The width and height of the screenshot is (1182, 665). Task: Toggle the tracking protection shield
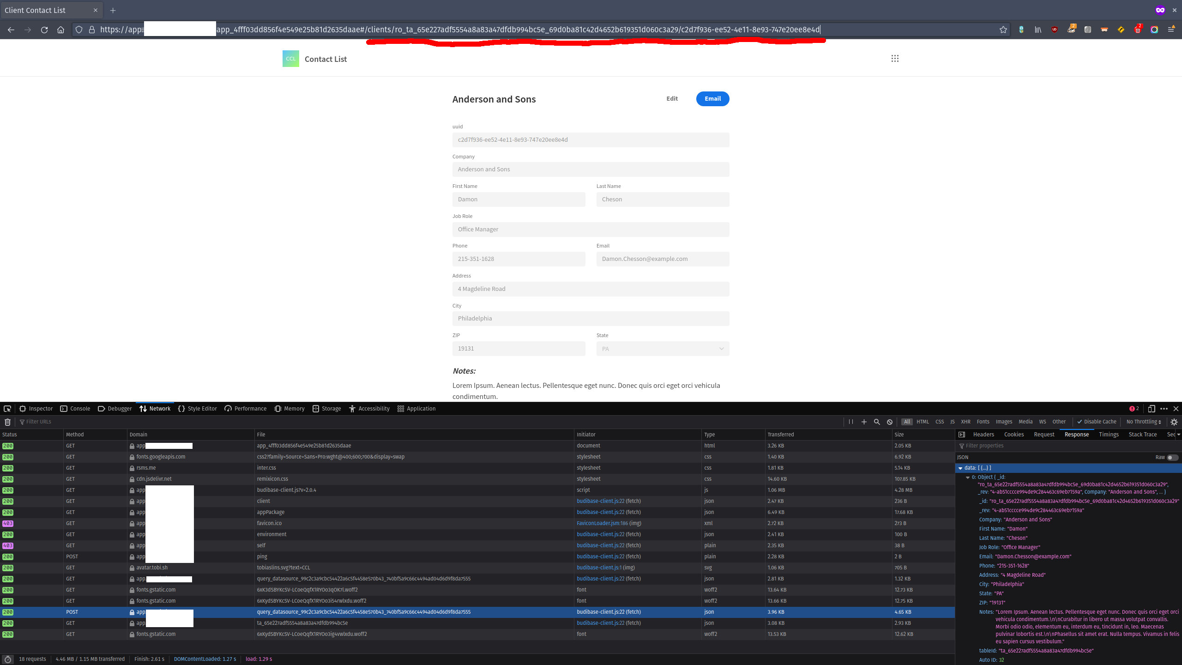click(x=78, y=30)
